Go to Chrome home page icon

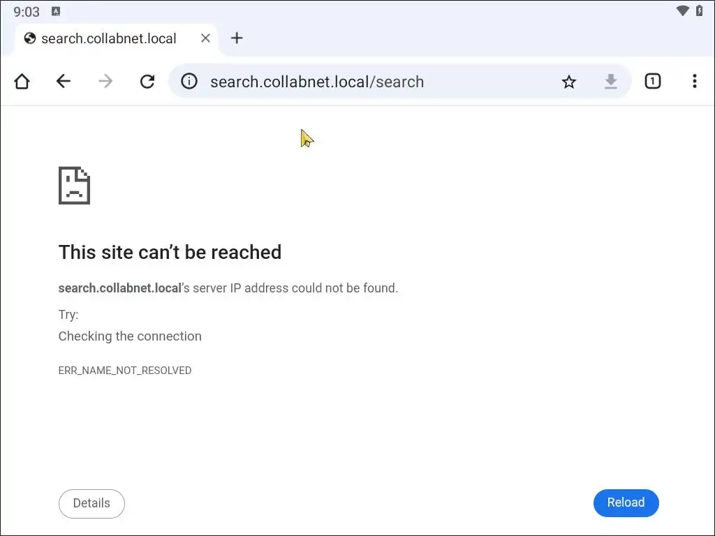(x=22, y=82)
